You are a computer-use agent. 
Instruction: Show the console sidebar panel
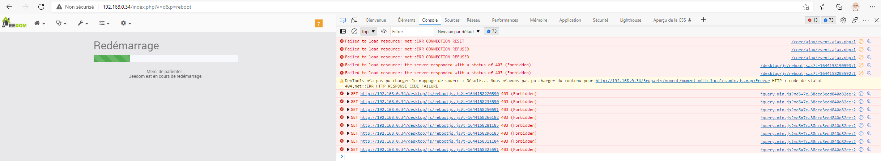click(x=343, y=32)
